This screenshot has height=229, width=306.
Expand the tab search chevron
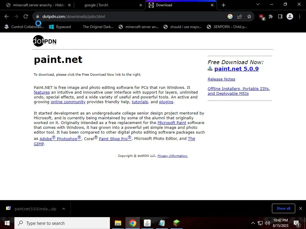tap(258, 4)
